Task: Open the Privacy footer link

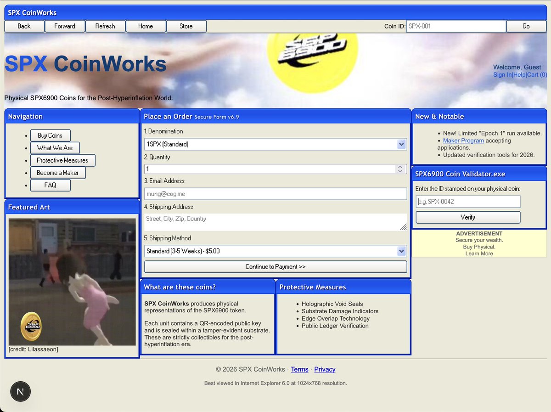Action: click(325, 369)
